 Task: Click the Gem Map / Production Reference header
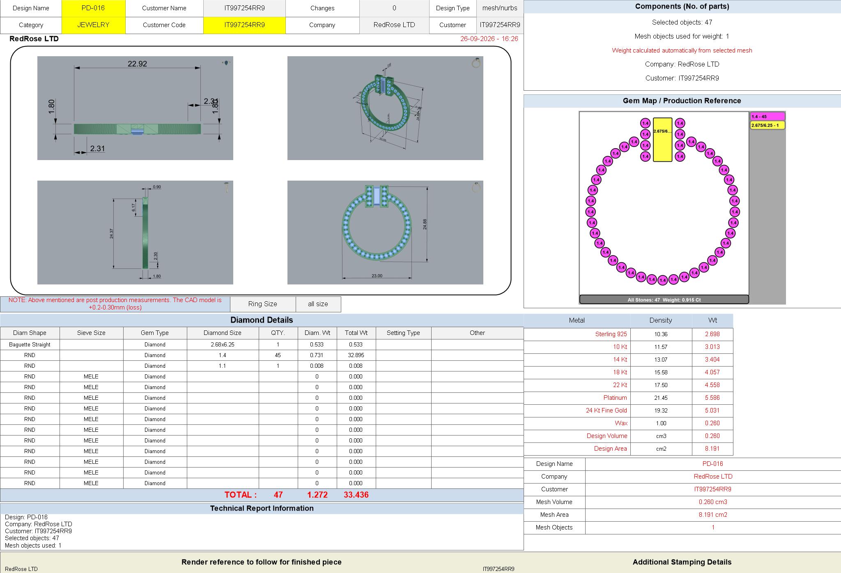tap(682, 101)
